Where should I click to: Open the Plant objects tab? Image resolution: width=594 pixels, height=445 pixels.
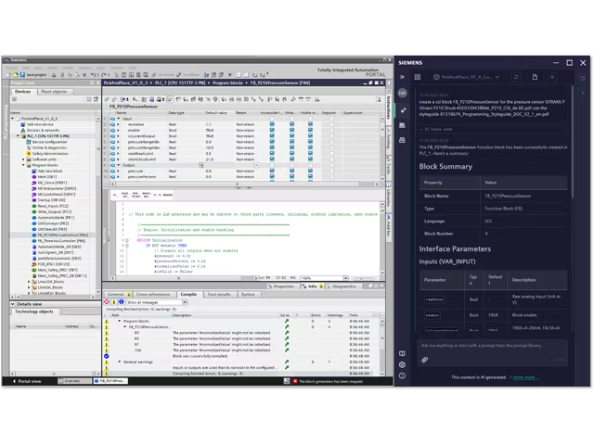coord(53,92)
